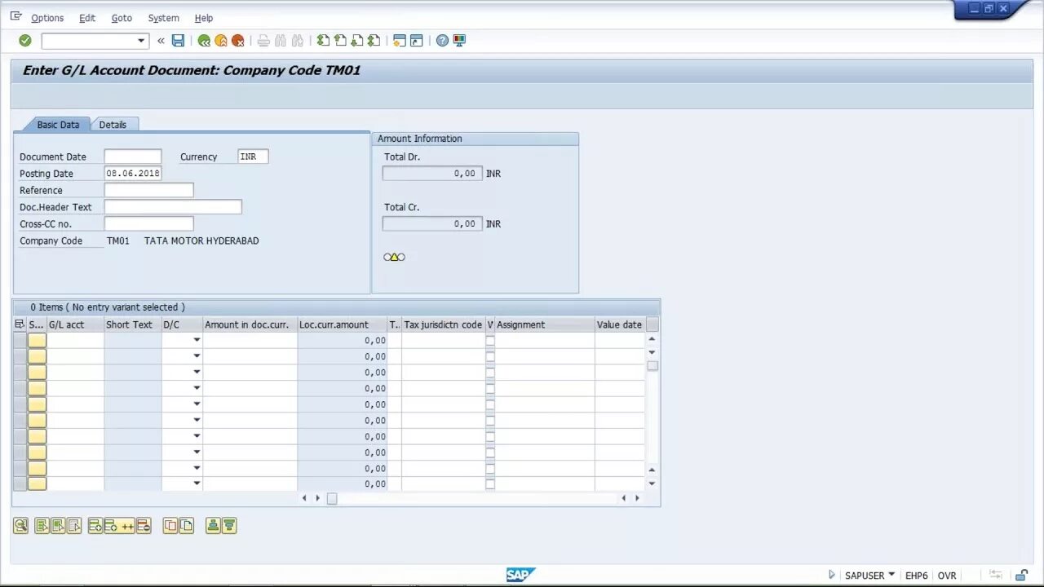Click the Select block icon
1044x587 pixels.
(x=58, y=526)
